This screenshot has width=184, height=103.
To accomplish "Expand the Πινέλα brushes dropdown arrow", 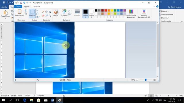I will click(56, 17).
